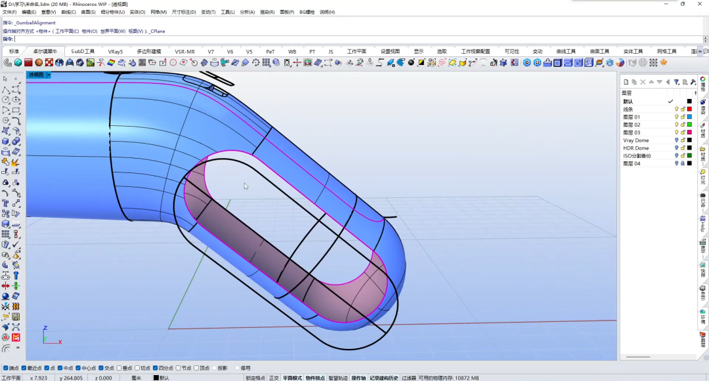Change the magenta color swatch of 图层 03
This screenshot has height=381, width=709.
(x=689, y=132)
